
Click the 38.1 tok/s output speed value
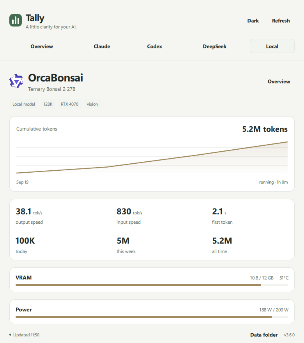(x=29, y=212)
